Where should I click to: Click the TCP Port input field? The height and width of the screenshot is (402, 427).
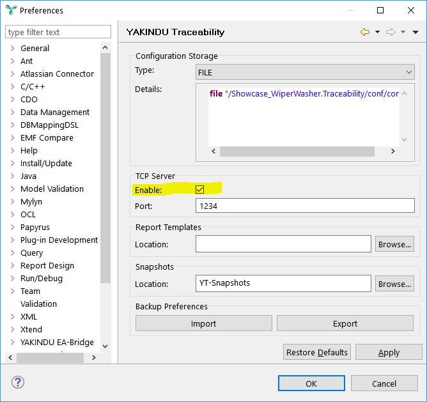click(x=305, y=206)
